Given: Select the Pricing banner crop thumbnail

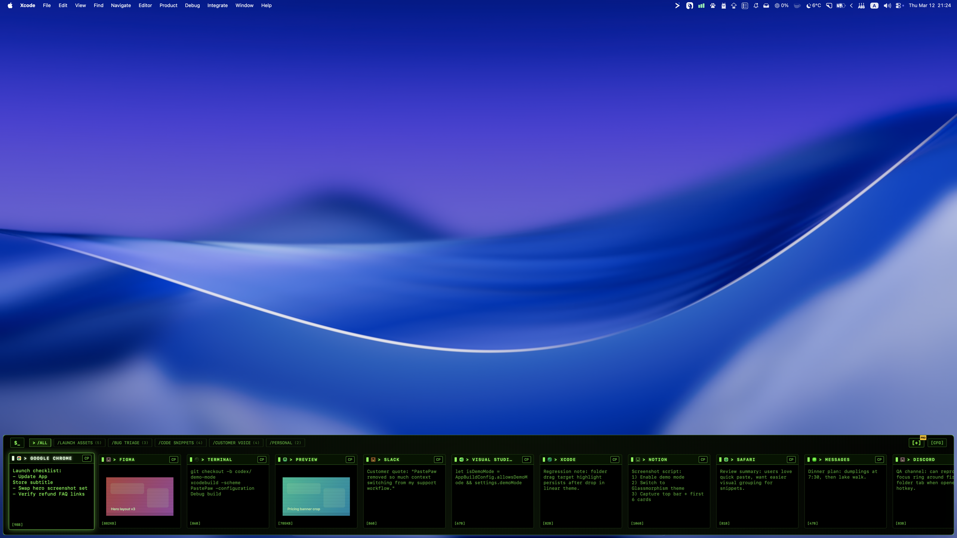Looking at the screenshot, I should [316, 496].
